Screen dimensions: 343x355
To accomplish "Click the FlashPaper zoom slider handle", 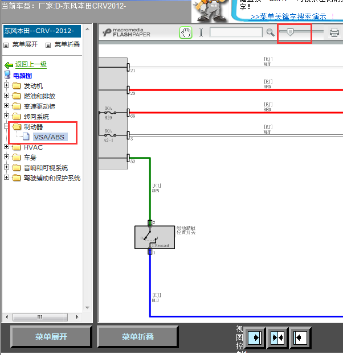I will click(290, 32).
